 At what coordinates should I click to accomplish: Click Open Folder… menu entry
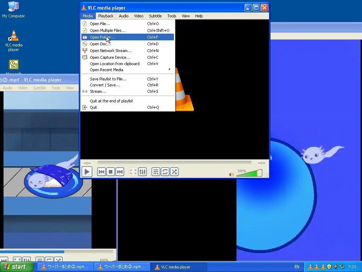coord(128,37)
